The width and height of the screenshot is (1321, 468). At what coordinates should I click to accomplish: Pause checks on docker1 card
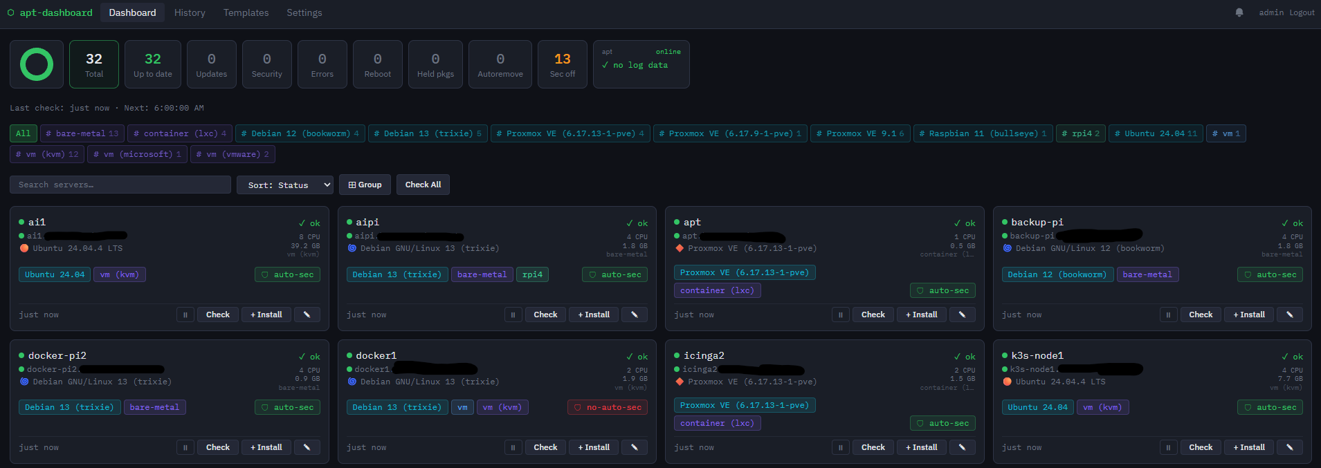513,447
